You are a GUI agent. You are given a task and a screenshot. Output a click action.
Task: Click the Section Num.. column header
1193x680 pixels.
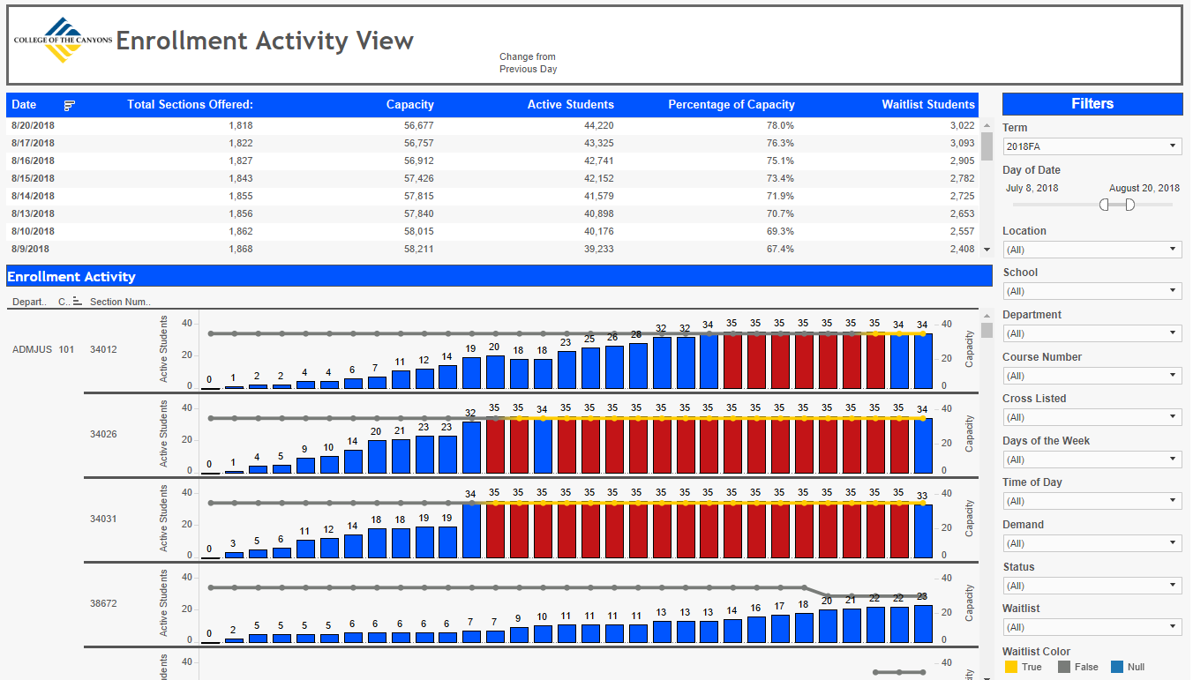120,303
